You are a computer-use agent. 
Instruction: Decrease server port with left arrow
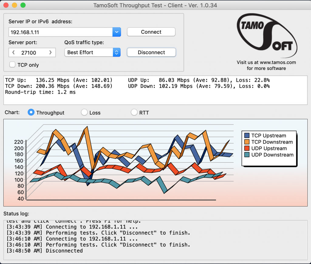coord(13,52)
